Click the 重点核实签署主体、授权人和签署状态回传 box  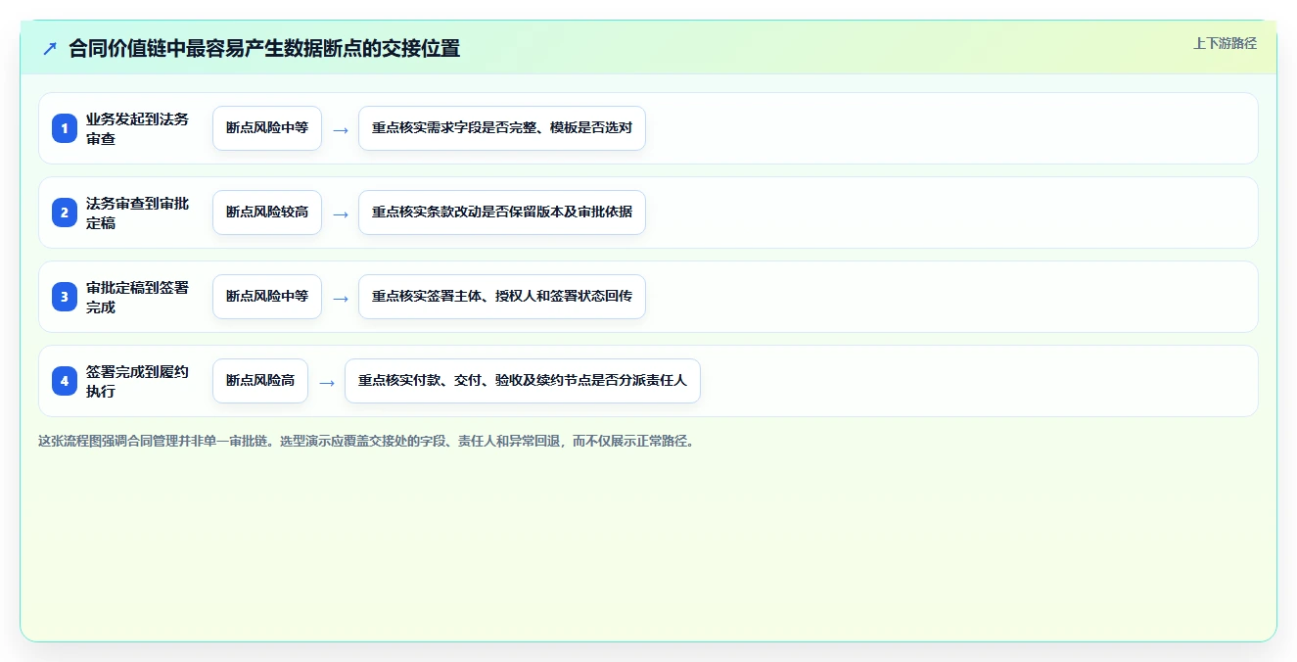point(502,297)
